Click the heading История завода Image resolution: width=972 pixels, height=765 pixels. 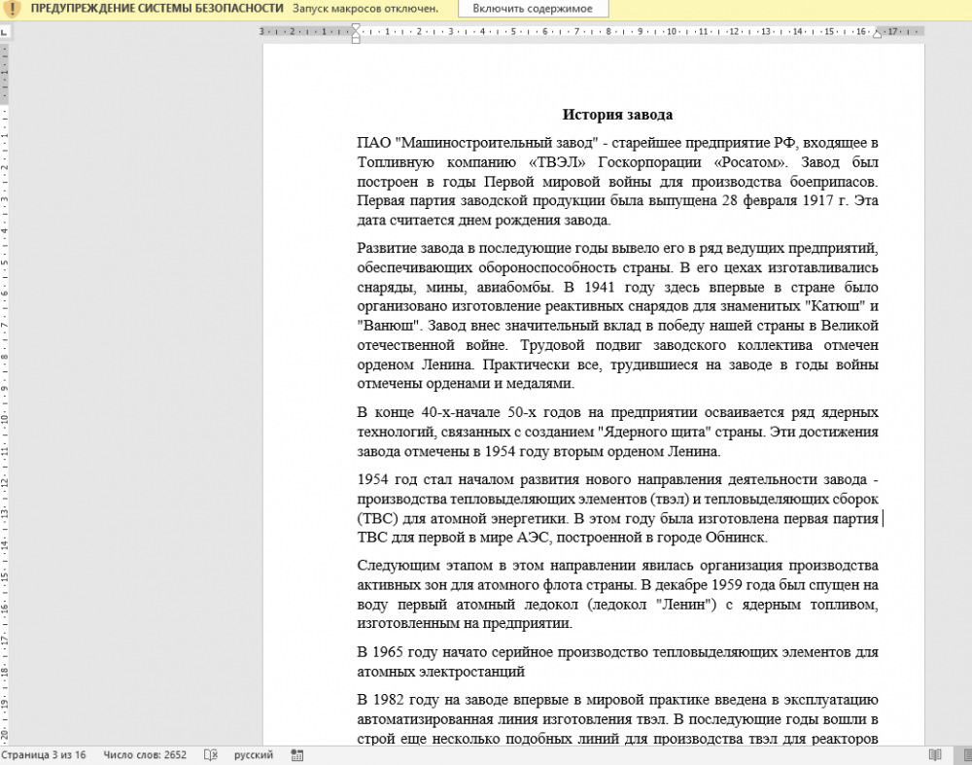617,115
